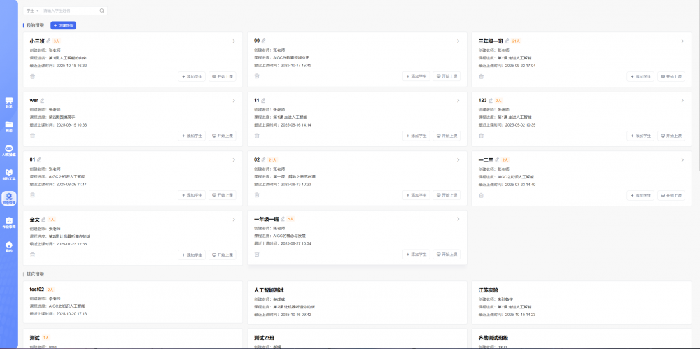The height and width of the screenshot is (349, 700).
Task: Open the 学生 search type dropdown
Action: [32, 11]
